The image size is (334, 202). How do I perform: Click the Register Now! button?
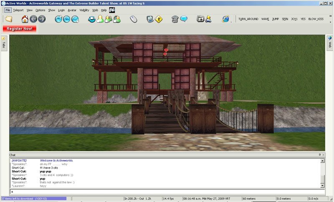19,29
